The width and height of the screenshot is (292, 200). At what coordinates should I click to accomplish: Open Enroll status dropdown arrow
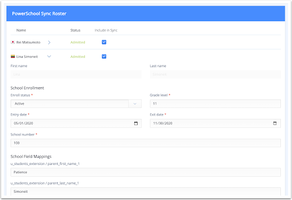135,104
